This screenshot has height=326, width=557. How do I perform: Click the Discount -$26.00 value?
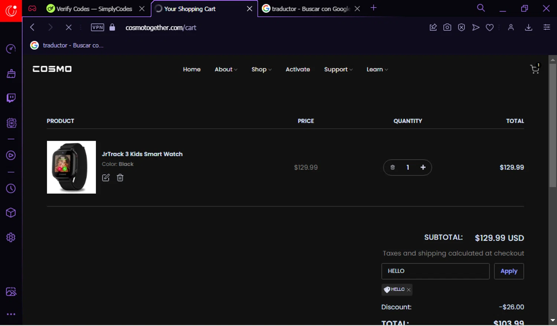511,307
